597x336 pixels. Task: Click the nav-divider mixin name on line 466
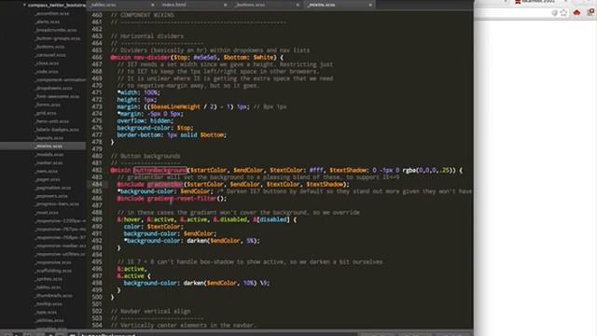pyautogui.click(x=151, y=58)
